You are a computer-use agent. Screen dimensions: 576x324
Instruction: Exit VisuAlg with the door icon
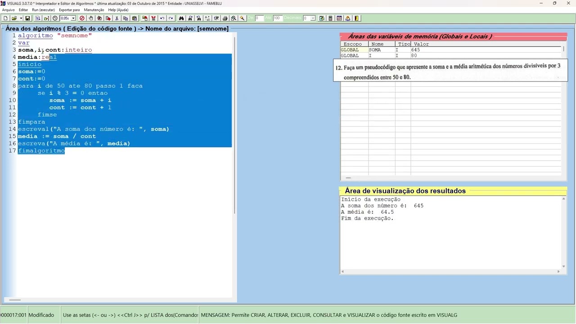coord(356,18)
